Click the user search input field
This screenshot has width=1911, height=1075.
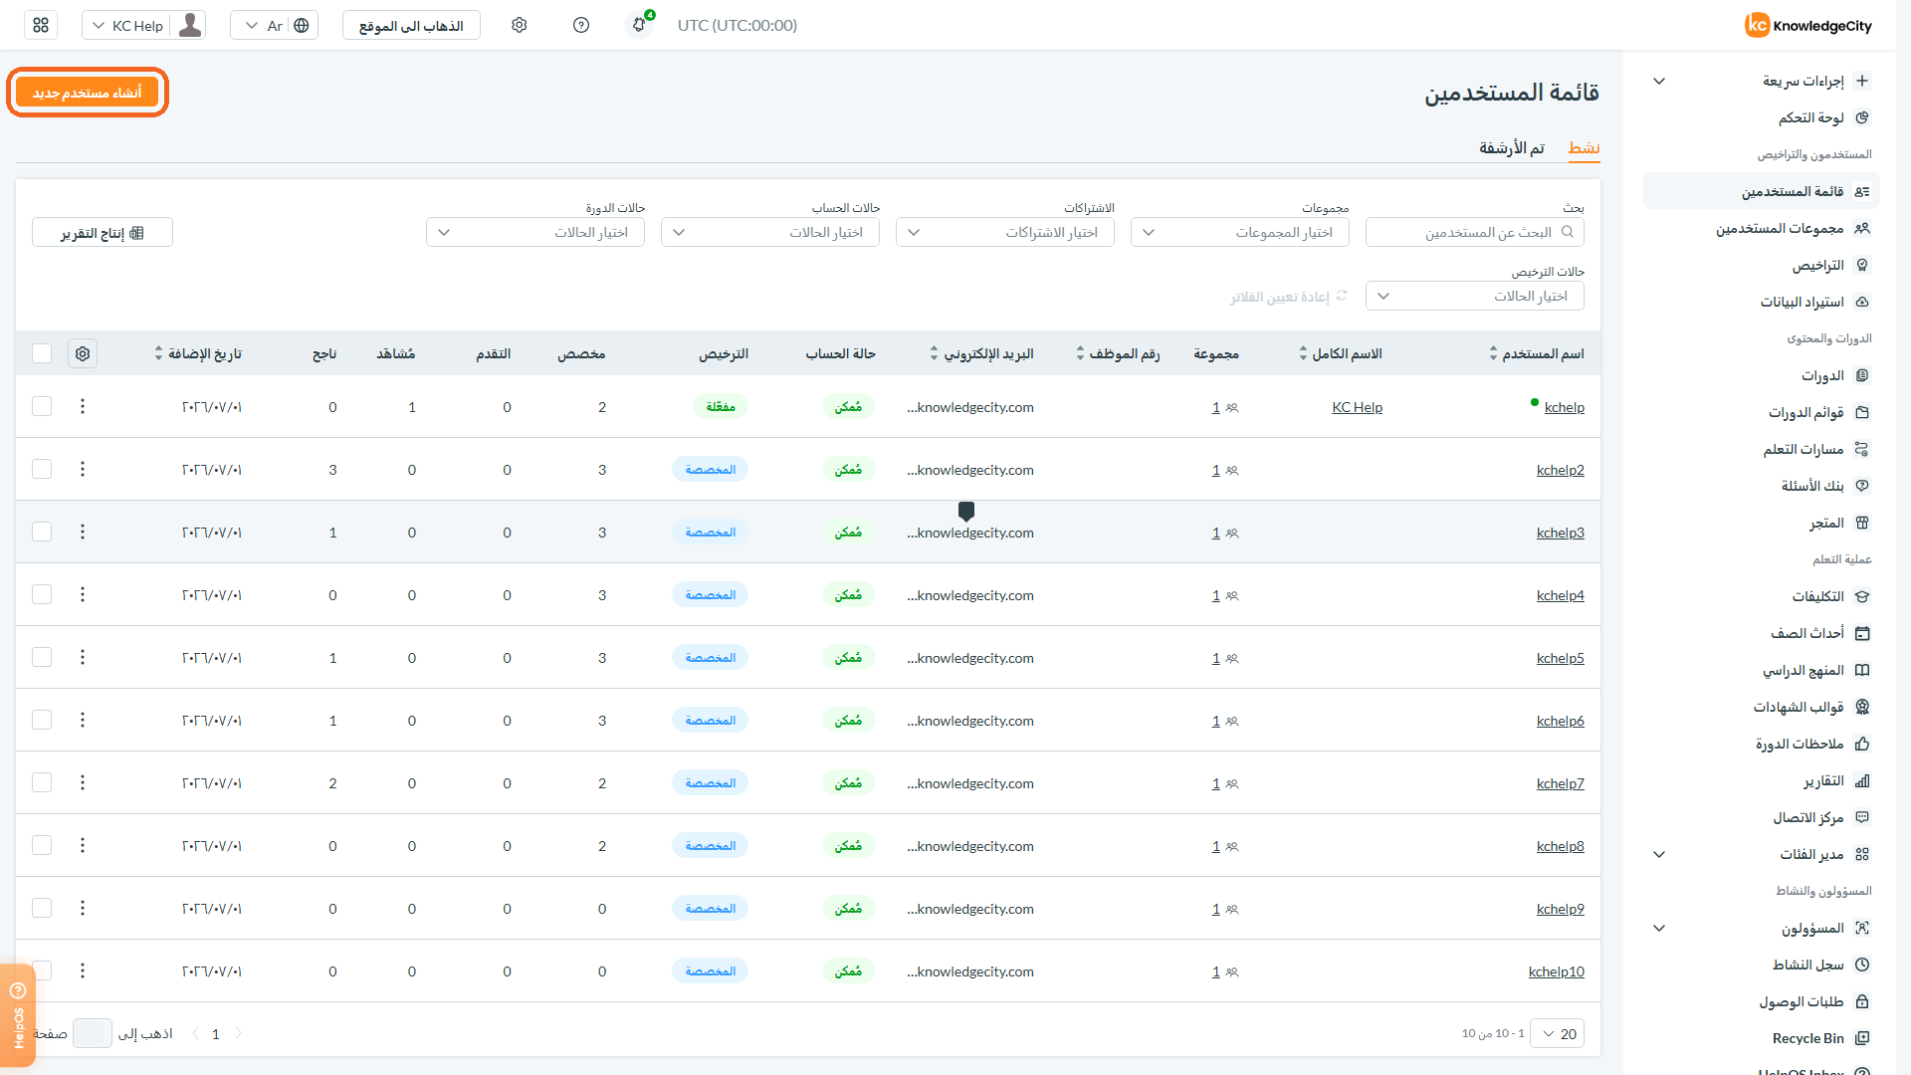1475,232
